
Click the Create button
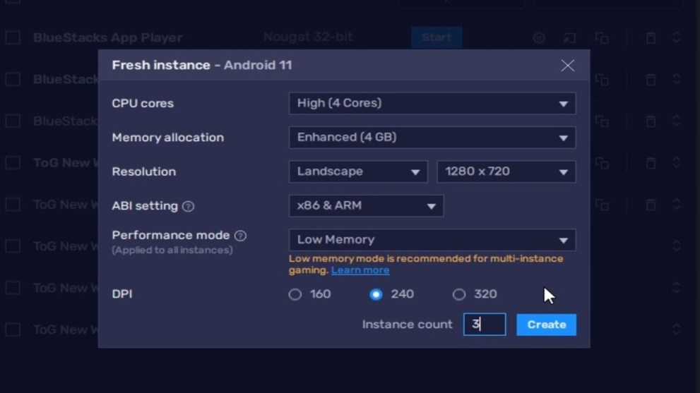[547, 325]
